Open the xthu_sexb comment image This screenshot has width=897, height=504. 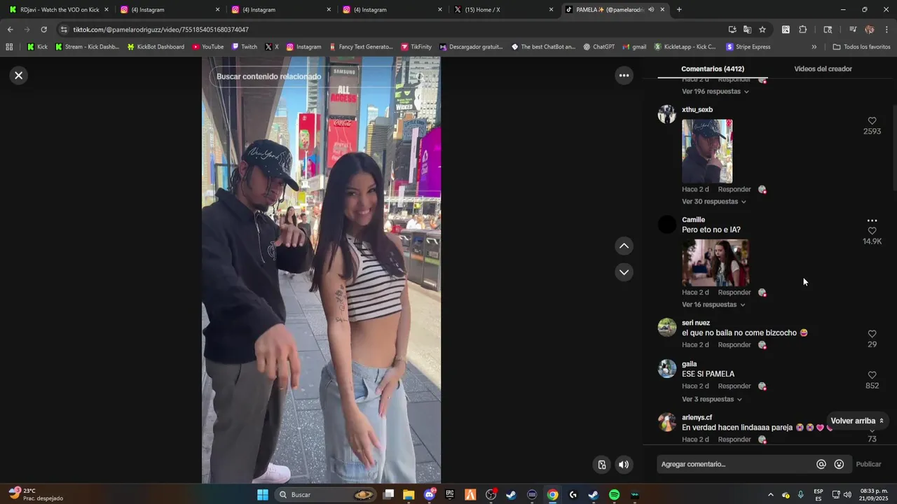click(x=707, y=151)
